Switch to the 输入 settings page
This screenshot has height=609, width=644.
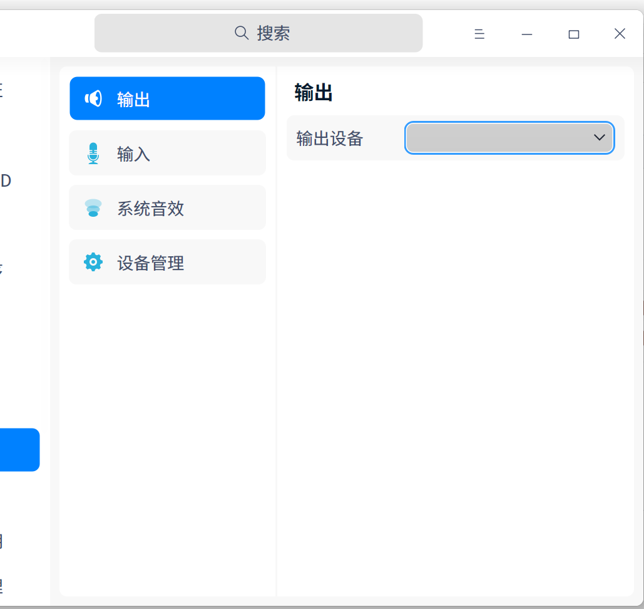click(167, 153)
